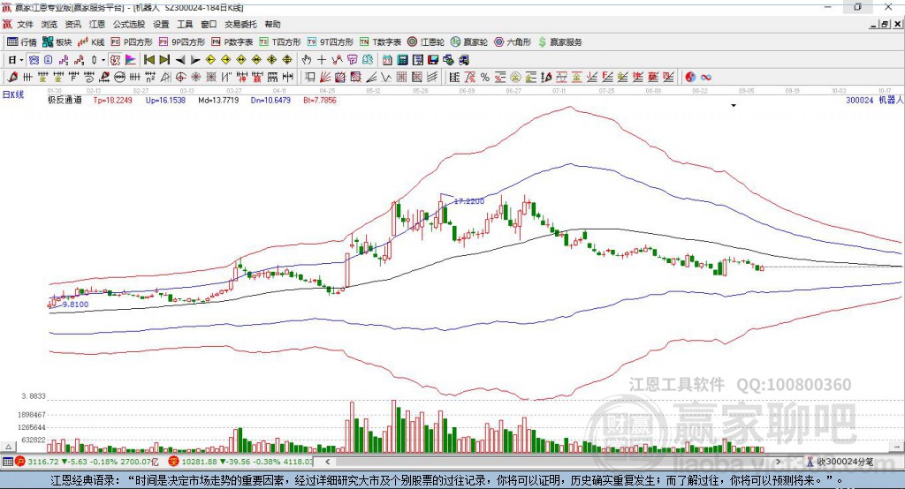Select the zigzag wave line tool
Viewport: 905px width, 489px height.
coord(385,78)
